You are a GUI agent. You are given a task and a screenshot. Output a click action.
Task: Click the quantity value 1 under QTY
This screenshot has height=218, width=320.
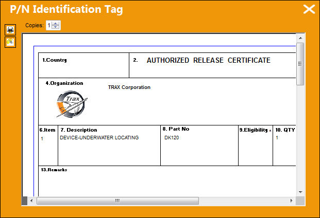coord(277,138)
